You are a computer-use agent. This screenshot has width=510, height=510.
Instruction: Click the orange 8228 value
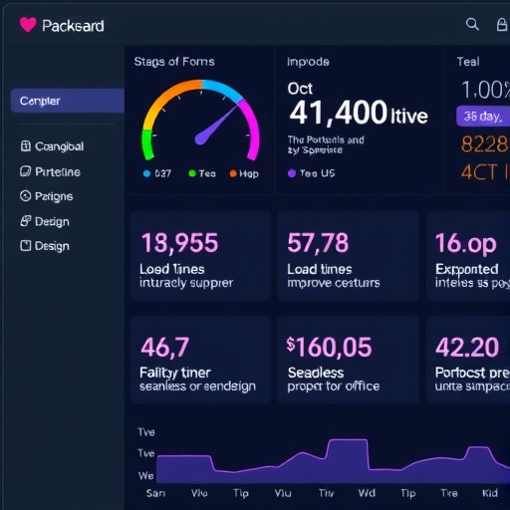485,144
